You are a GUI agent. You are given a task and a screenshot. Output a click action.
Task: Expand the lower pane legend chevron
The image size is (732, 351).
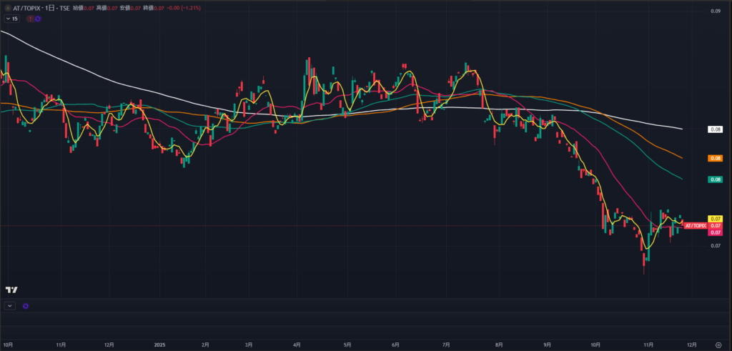[x=9, y=306]
